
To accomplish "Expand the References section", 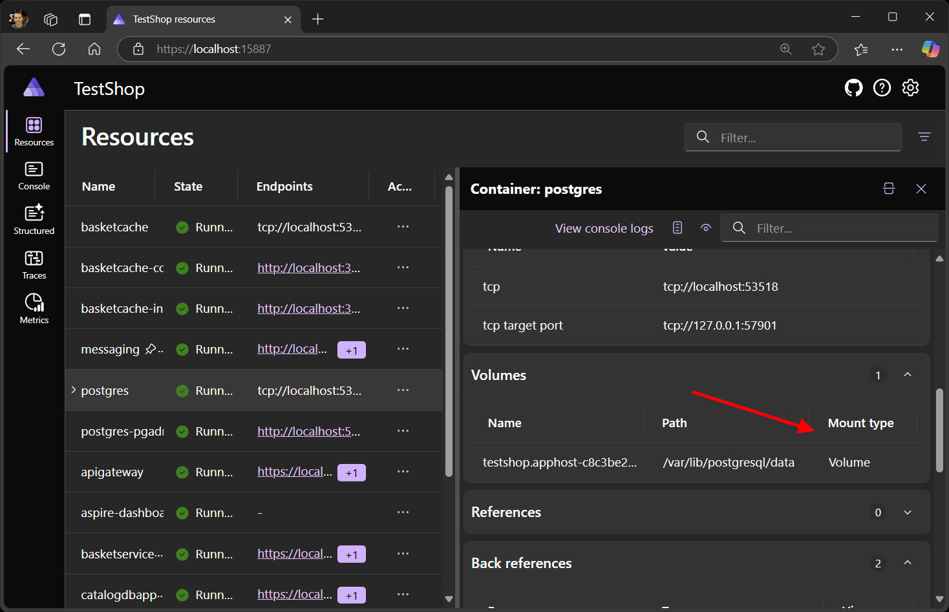I will click(x=908, y=512).
